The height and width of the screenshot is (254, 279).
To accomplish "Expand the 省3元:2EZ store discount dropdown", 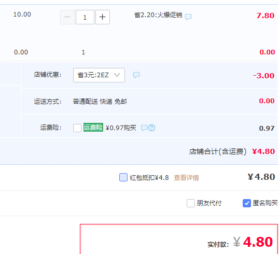I will (99, 75).
